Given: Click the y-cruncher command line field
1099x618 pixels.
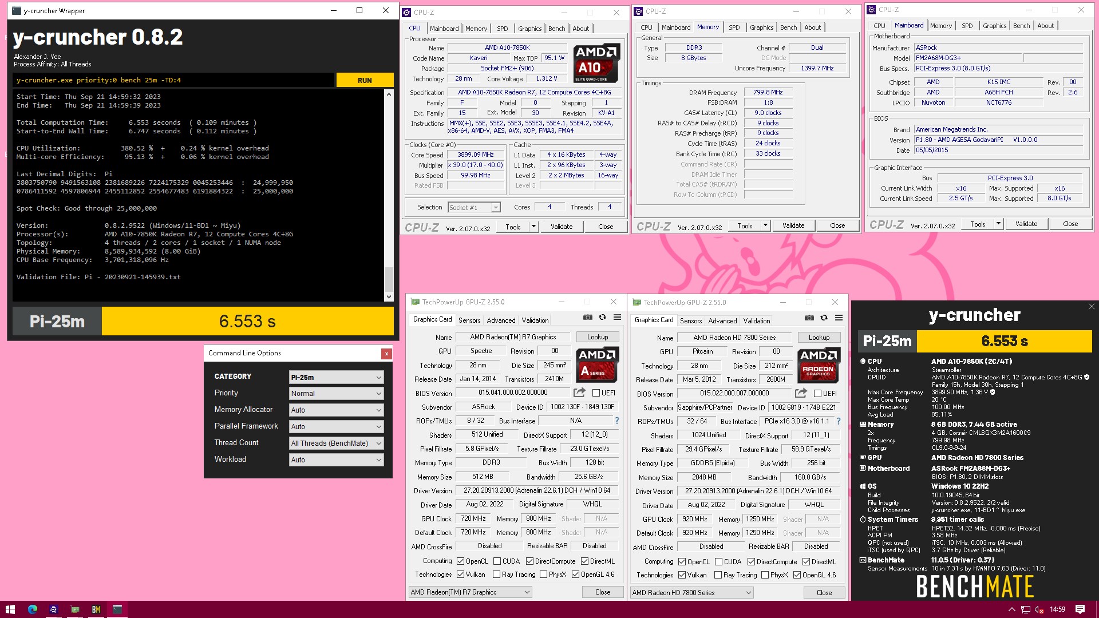Looking at the screenshot, I should (174, 80).
